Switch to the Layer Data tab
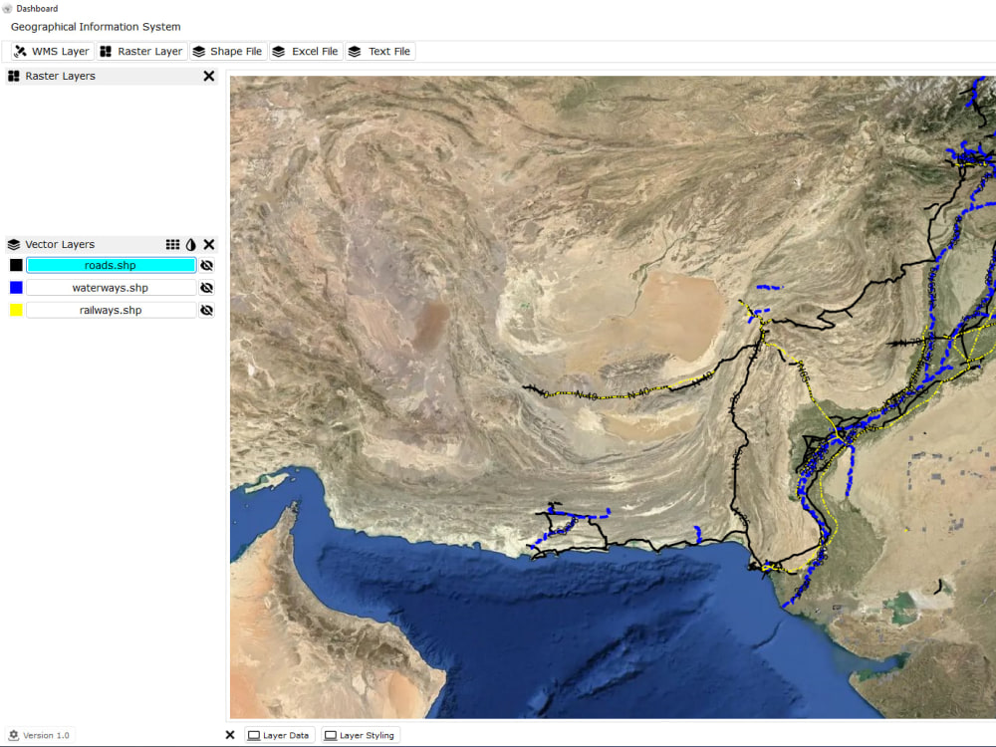This screenshot has height=747, width=996. tap(278, 736)
